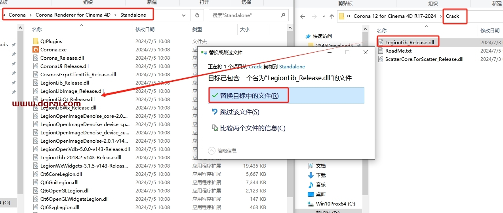Select LegionOpenImageDenoise_device_cp file name
This screenshot has height=213, width=503.
pyautogui.click(x=85, y=124)
